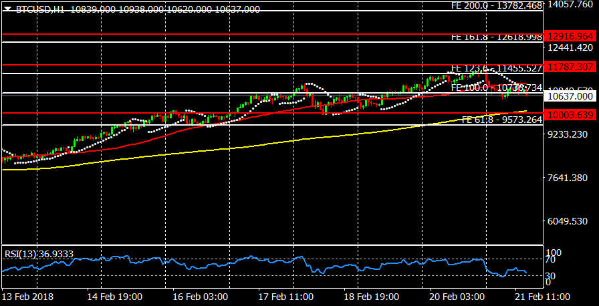Viewport: 599px width, 306px height.
Task: Select the red 12916.964 price level tag
Action: click(x=570, y=35)
